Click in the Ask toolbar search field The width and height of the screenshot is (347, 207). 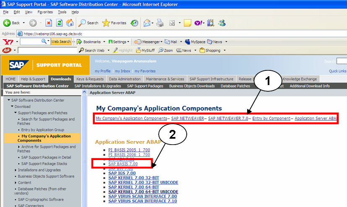pyautogui.click(x=47, y=50)
